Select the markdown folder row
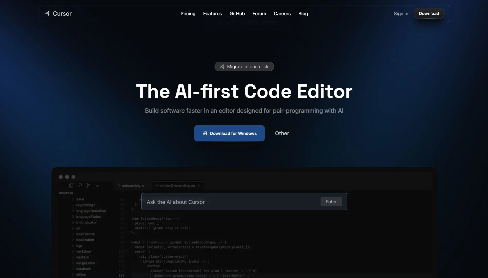 [x=82, y=251]
